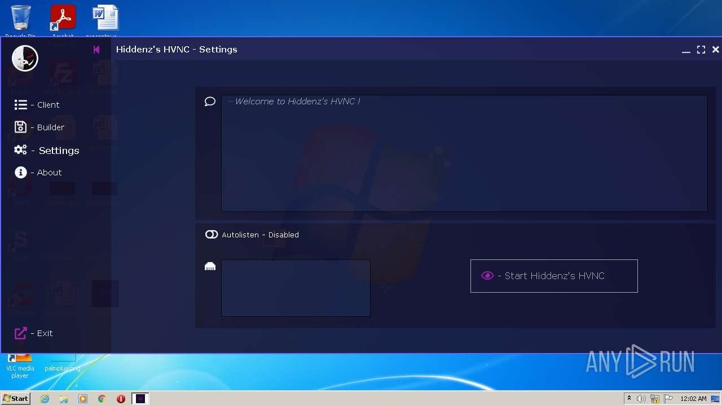Open Opera browser from the taskbar
Screen dimensions: 722x406
pyautogui.click(x=121, y=399)
